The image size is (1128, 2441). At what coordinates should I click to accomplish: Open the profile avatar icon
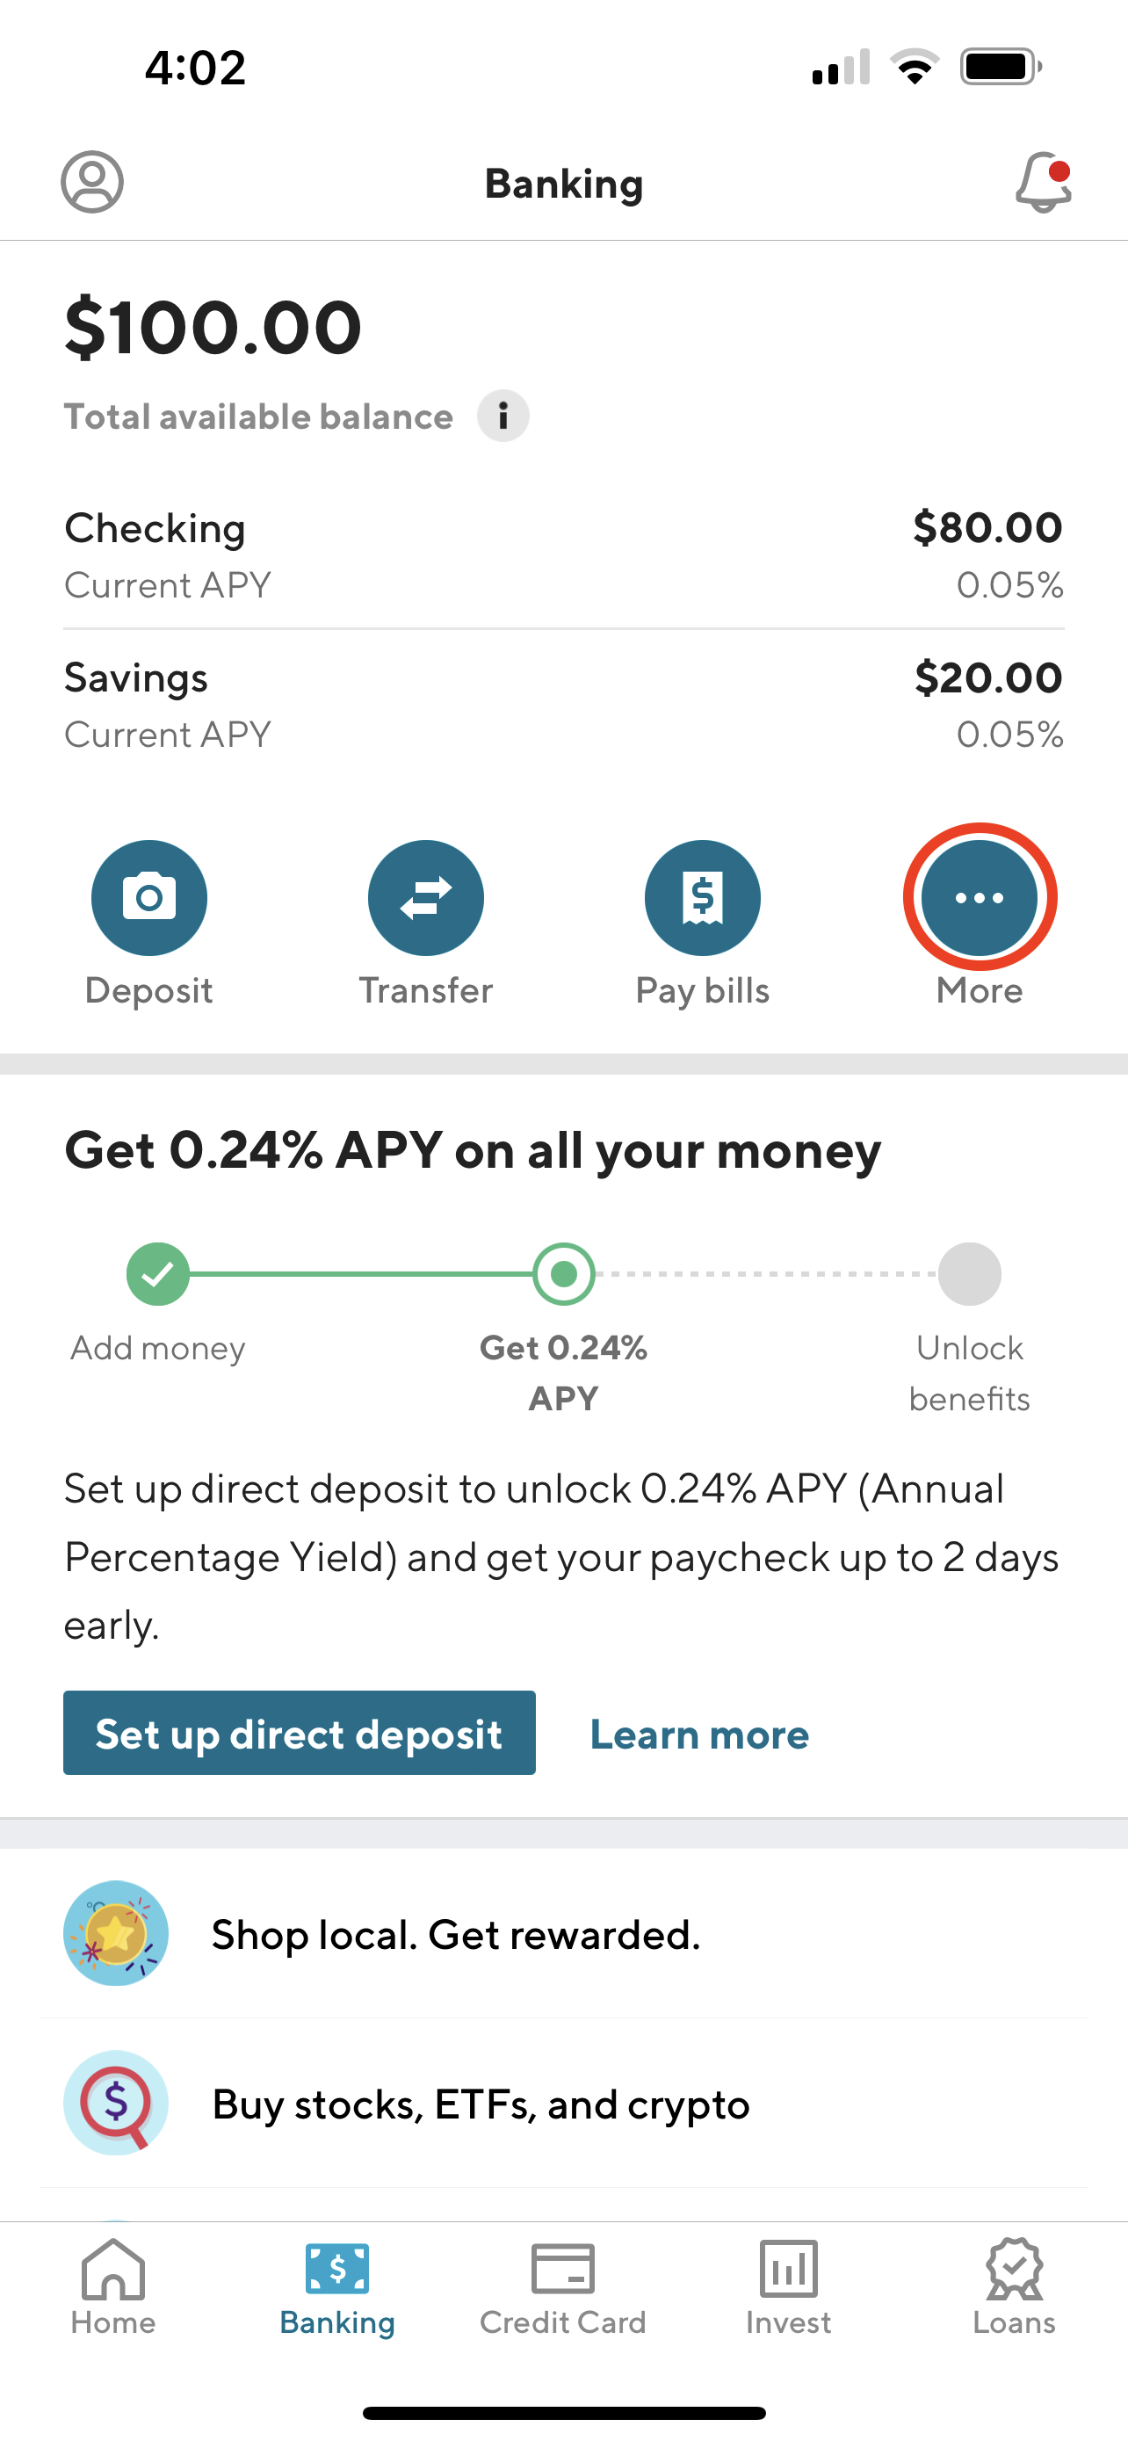[92, 182]
